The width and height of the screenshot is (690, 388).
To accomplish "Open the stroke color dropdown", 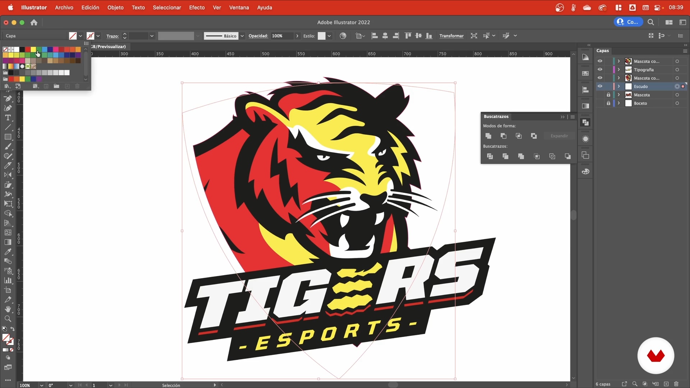I will point(98,36).
